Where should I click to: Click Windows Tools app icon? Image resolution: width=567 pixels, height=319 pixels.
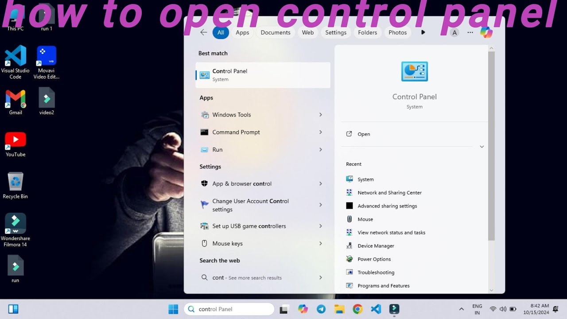205,115
